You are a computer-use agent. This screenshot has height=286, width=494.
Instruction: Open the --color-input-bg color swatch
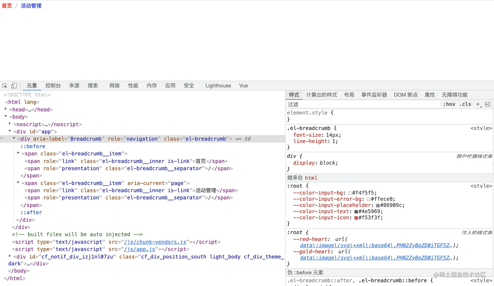pos(350,193)
